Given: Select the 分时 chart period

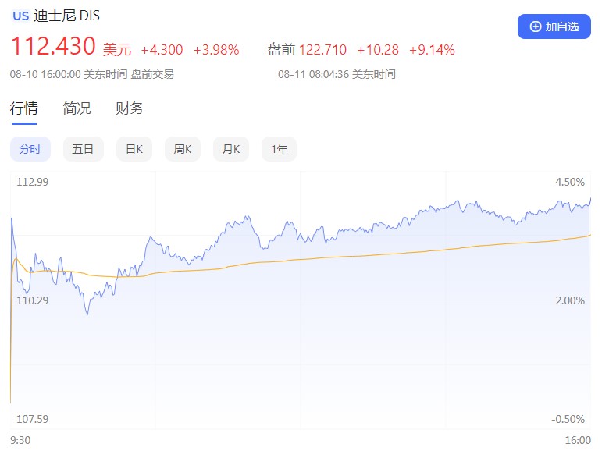Looking at the screenshot, I should point(30,149).
